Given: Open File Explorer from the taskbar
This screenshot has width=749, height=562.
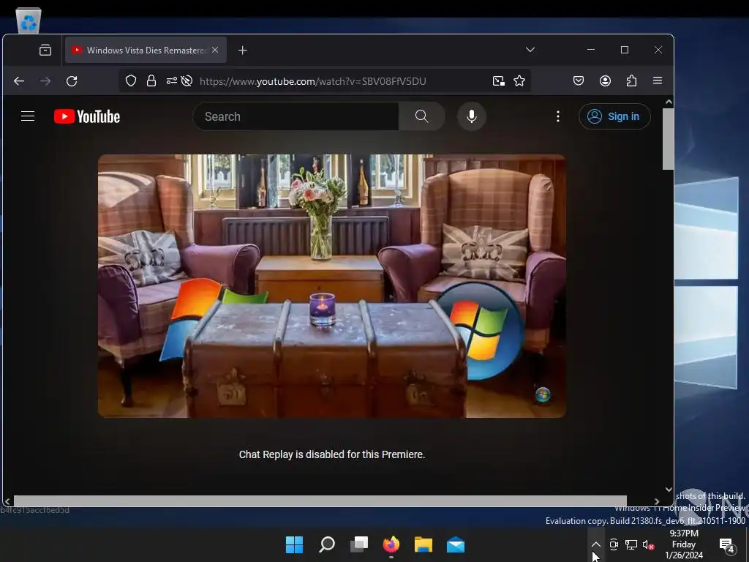Looking at the screenshot, I should [424, 544].
